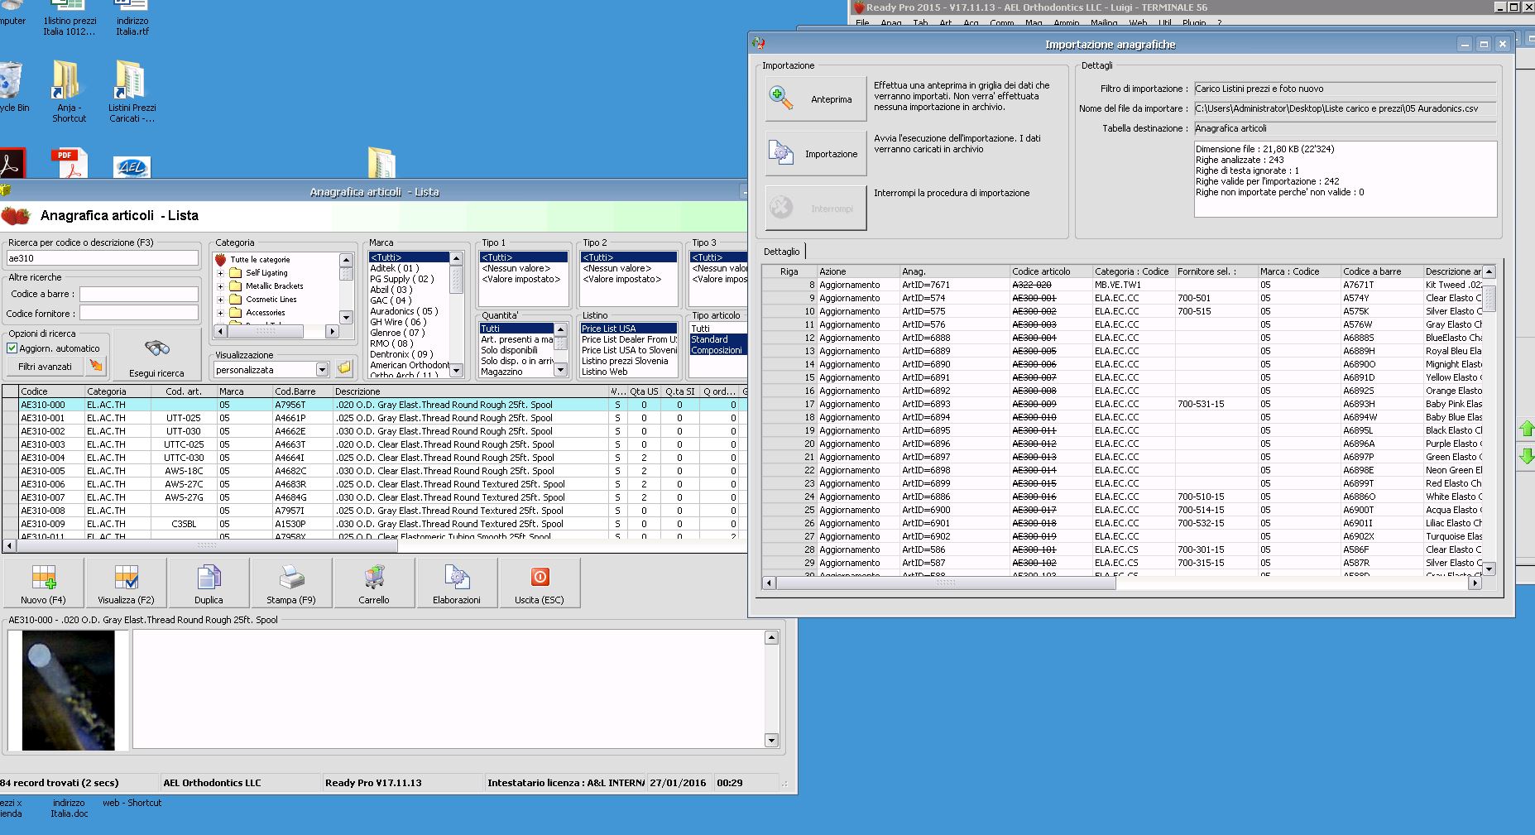Viewport: 1535px width, 835px height.
Task: Click the Quantita' list scroll-down arrow
Action: coord(560,372)
